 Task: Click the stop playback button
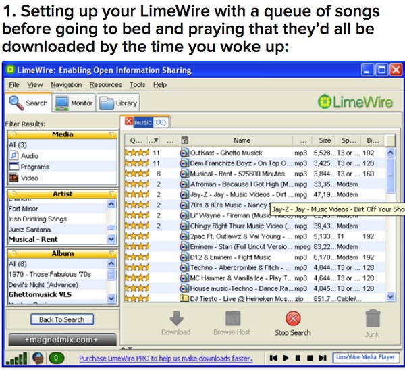pos(309,358)
